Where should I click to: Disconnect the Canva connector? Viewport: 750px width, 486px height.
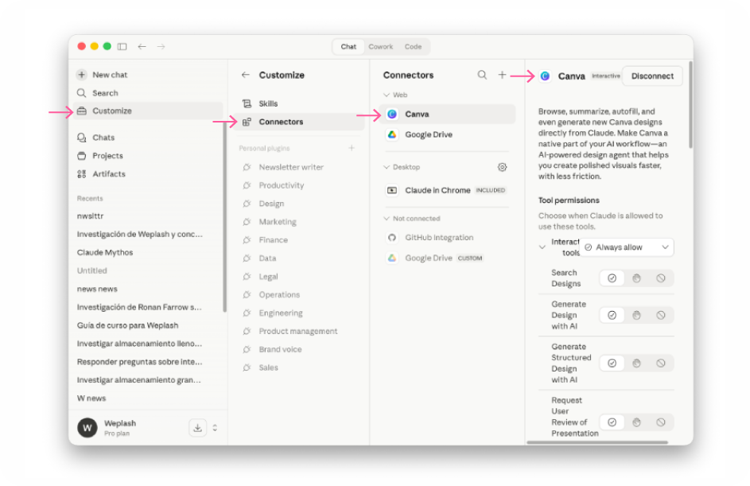pos(652,76)
